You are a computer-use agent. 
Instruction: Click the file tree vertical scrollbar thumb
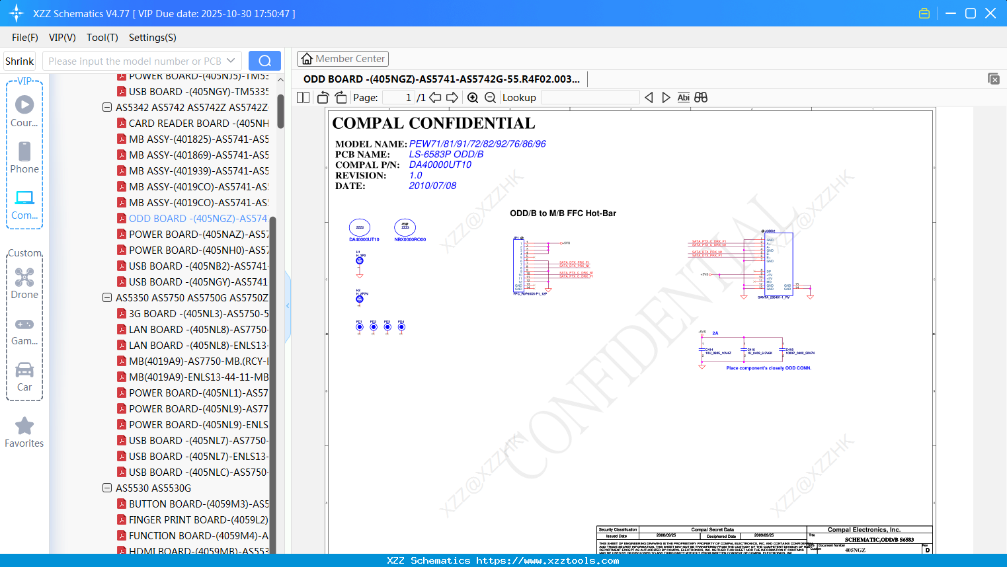point(280,111)
